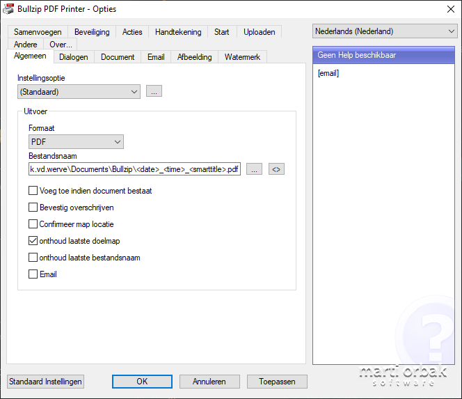
Task: Open settings option manager ellipsis button
Action: point(154,91)
